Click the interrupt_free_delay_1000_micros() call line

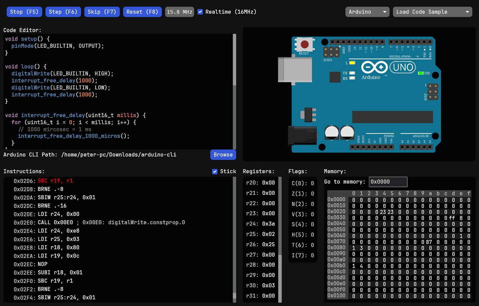(74, 136)
